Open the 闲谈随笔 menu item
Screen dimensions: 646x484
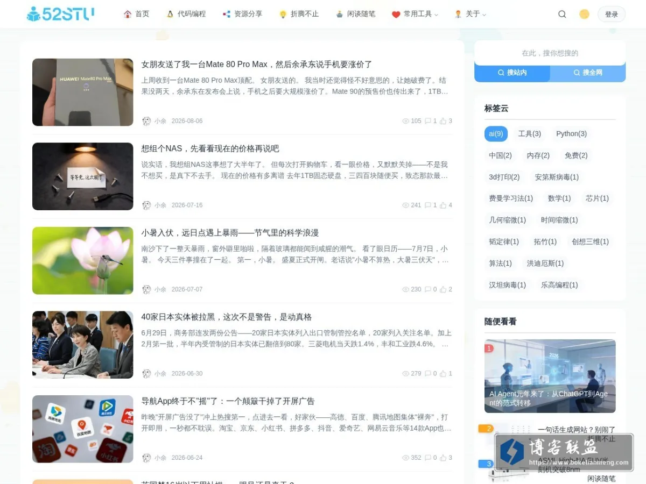pos(355,14)
